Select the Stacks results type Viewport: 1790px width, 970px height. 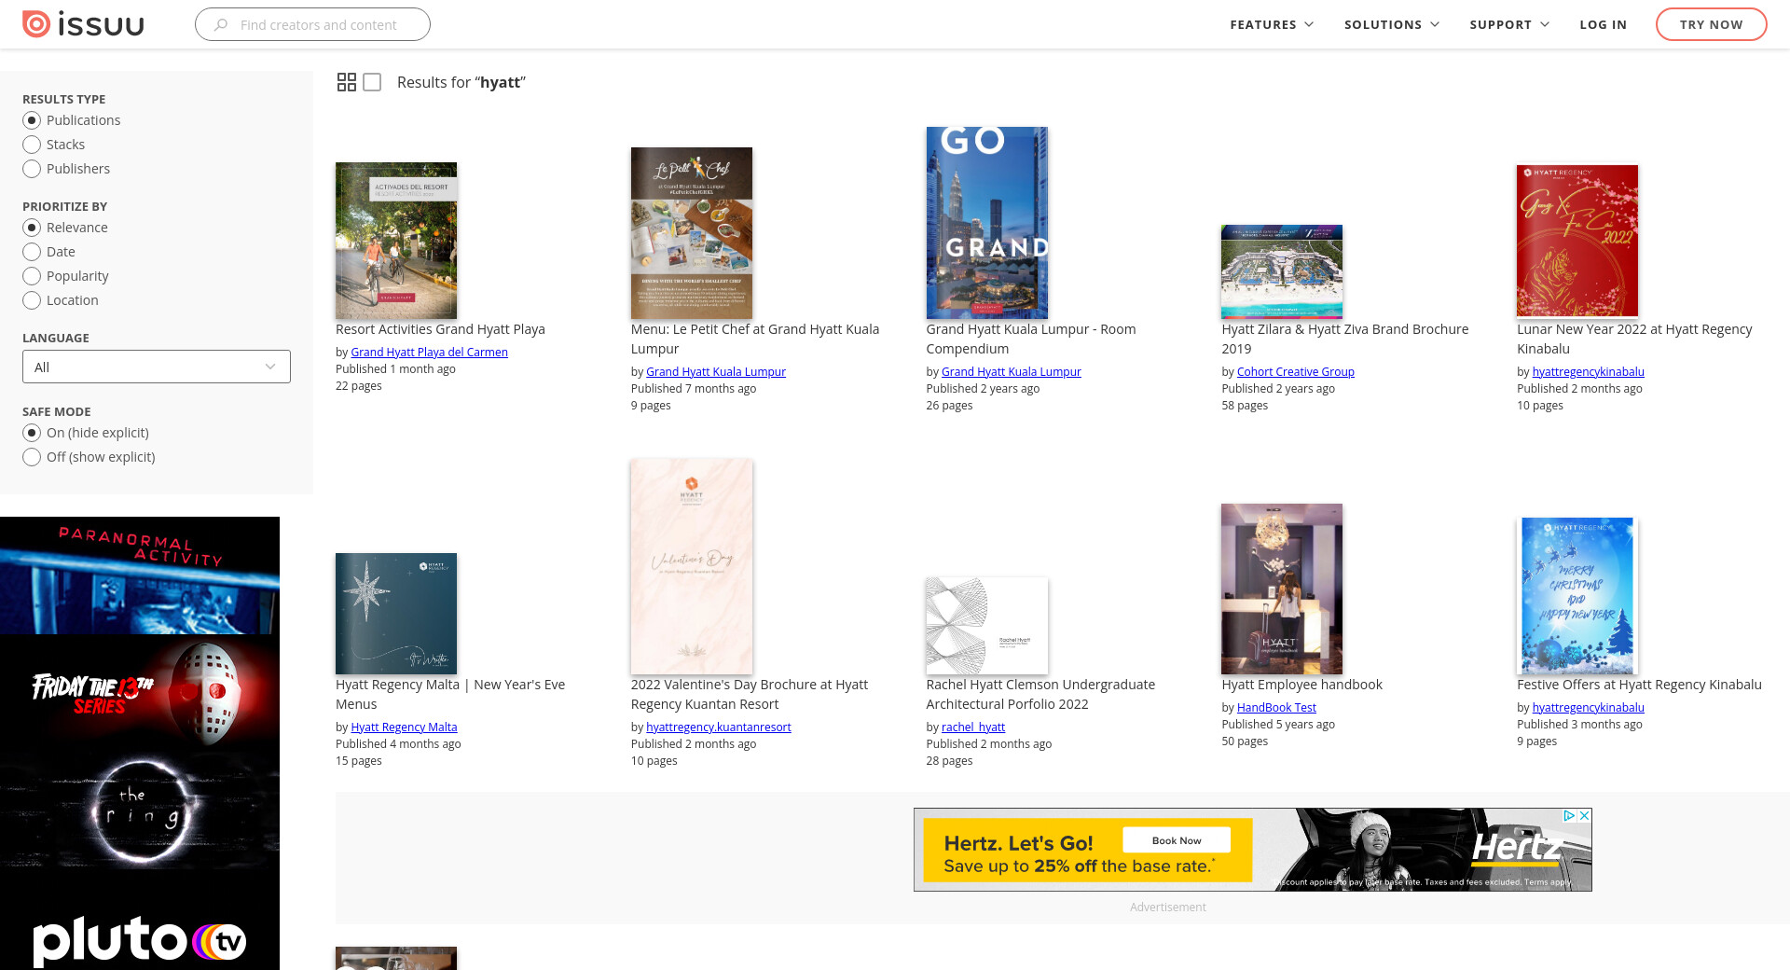(x=32, y=145)
